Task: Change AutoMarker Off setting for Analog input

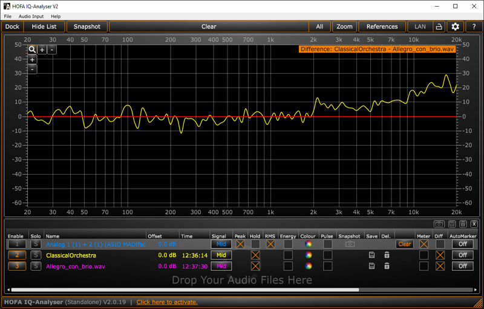Action: click(x=462, y=244)
